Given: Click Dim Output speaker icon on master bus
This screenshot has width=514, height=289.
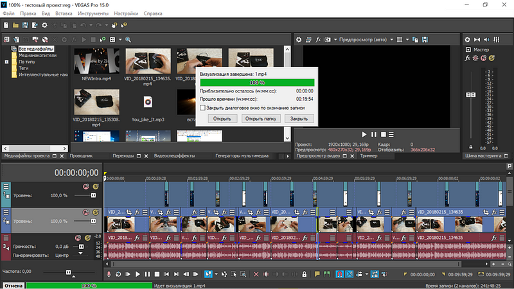Looking at the screenshot, I should (487, 40).
